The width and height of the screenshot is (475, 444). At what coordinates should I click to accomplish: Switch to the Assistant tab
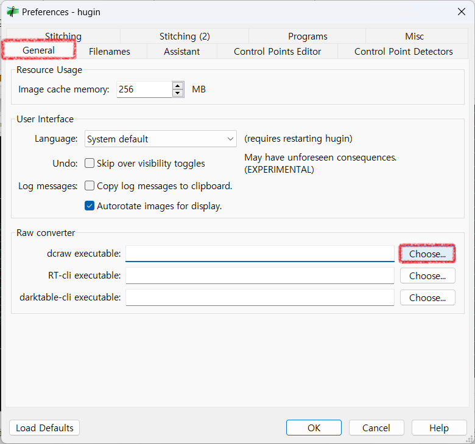(181, 51)
